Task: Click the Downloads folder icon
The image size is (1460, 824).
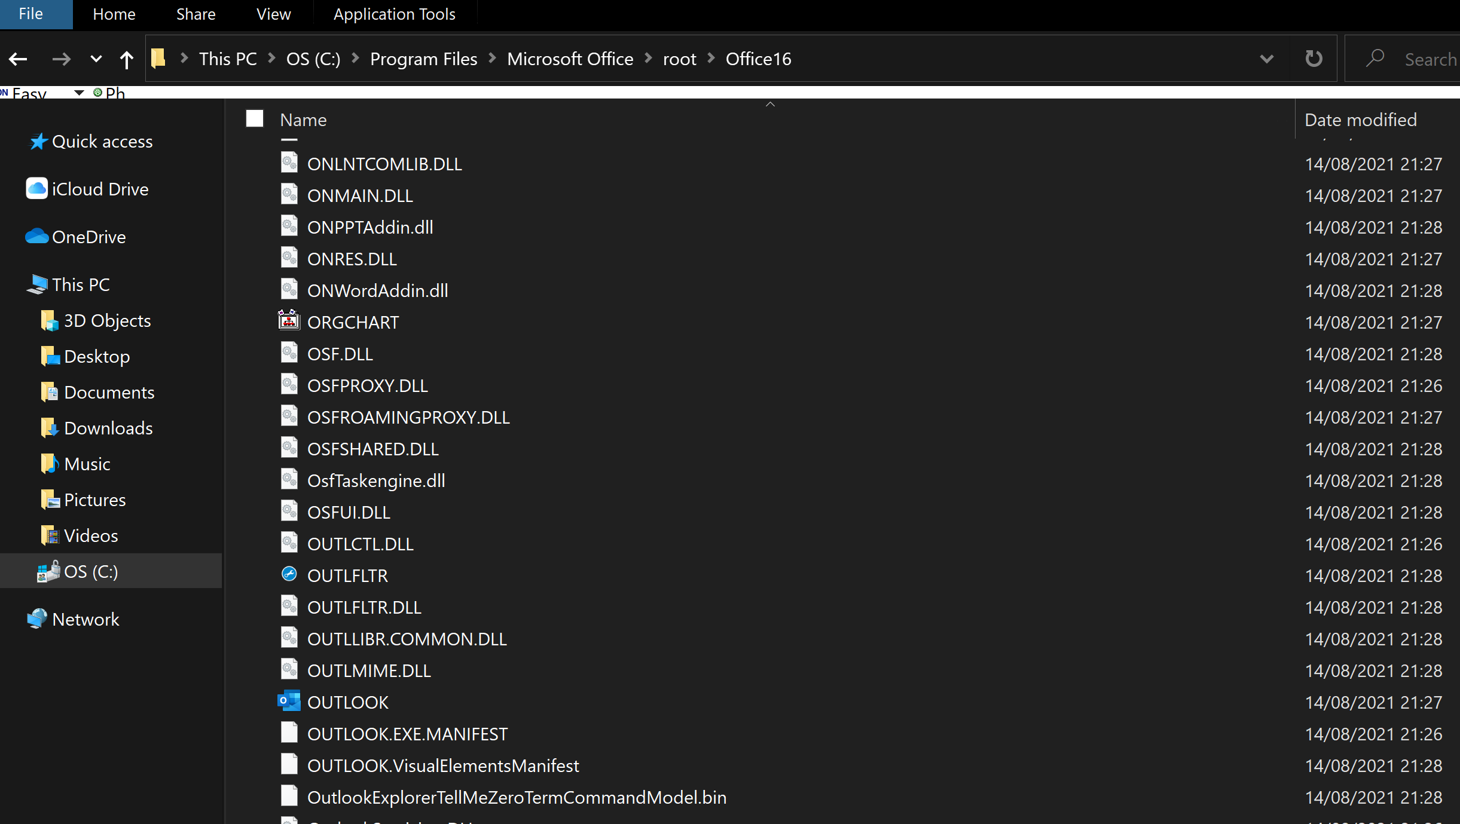Action: (50, 428)
